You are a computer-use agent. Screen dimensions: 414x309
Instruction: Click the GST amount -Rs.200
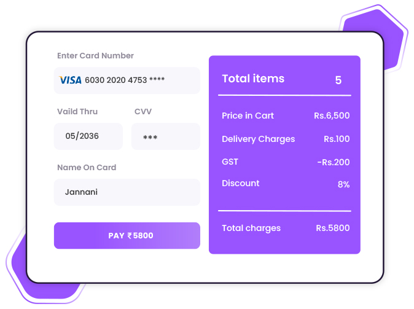(334, 162)
